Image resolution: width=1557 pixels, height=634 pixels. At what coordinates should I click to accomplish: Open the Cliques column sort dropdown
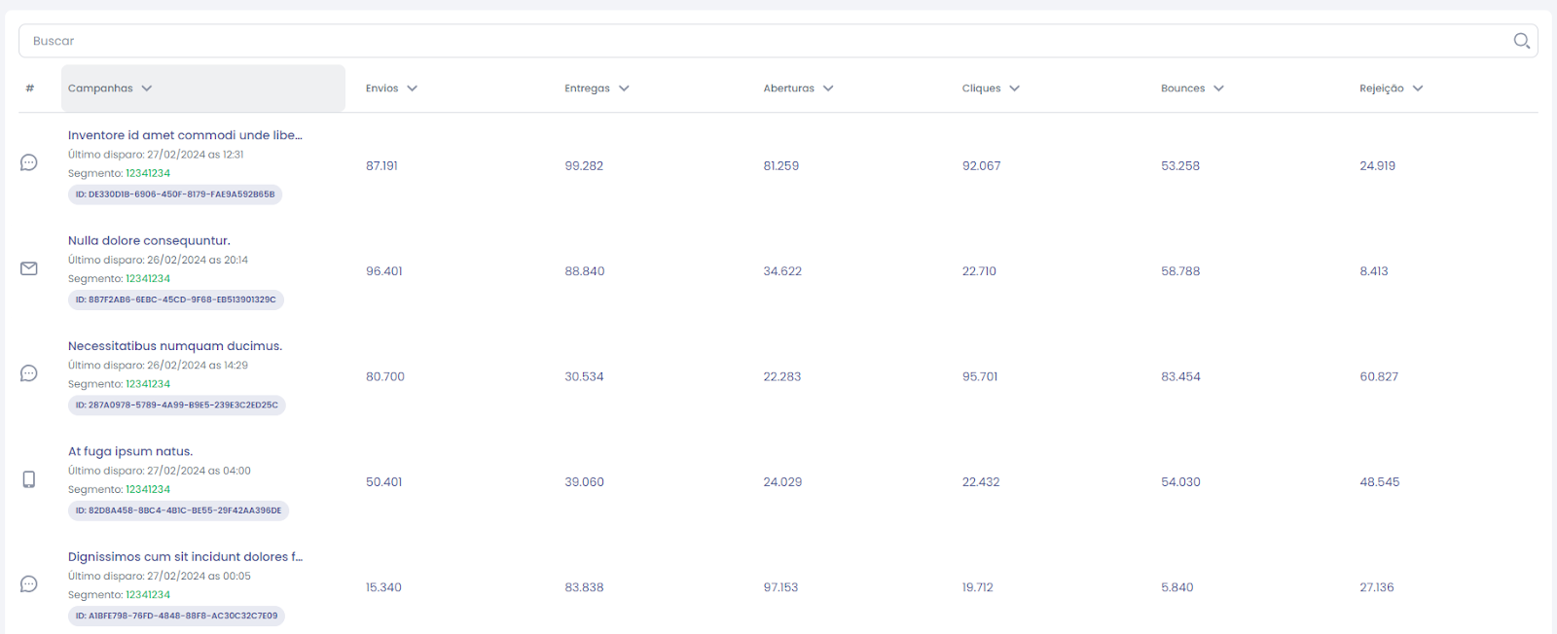[x=1015, y=88]
